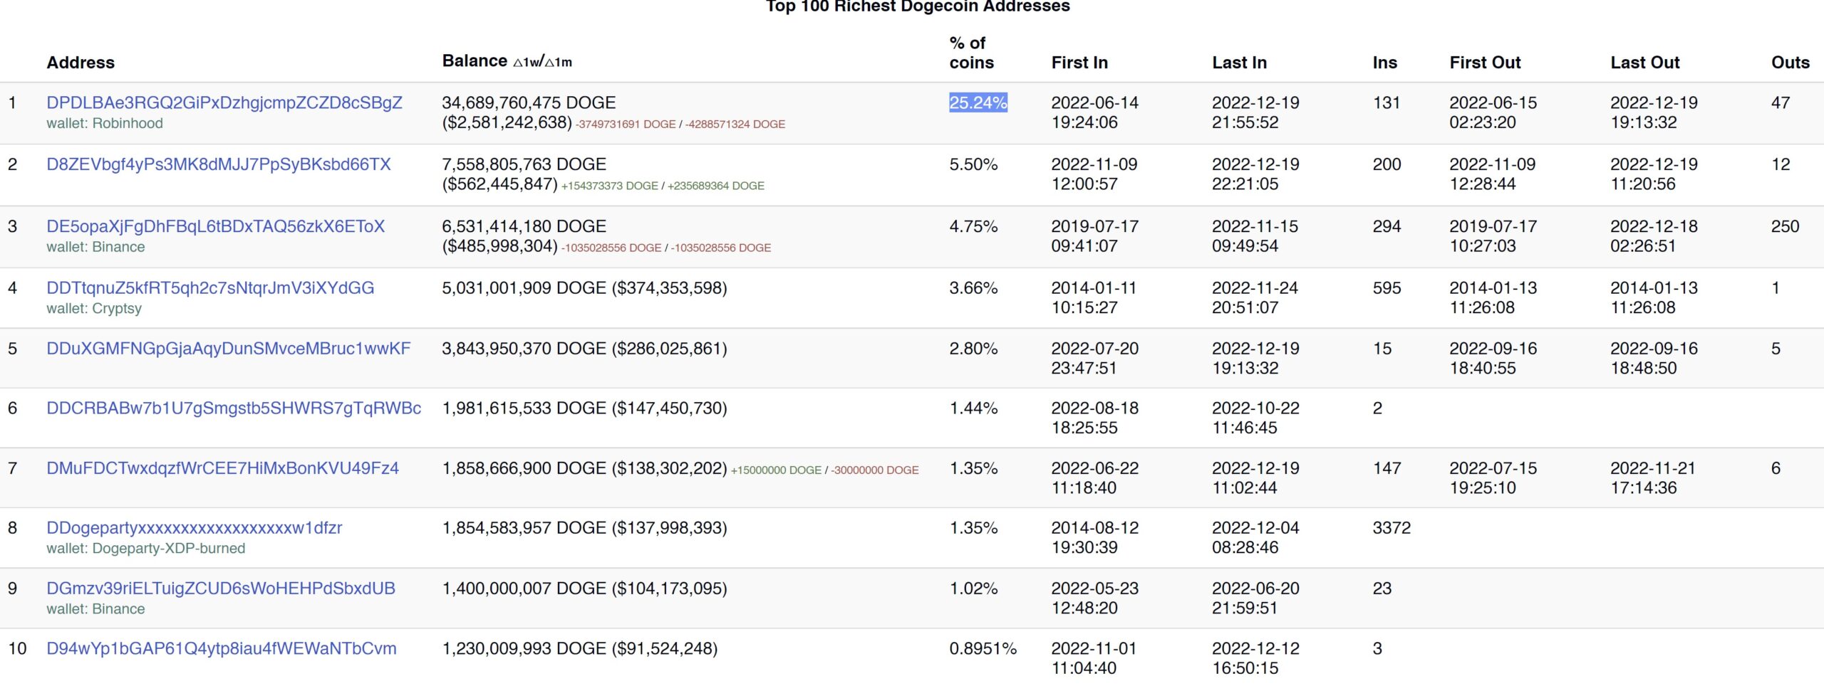Viewport: 1824px width, 686px height.
Task: Open address DDCRBABw7b1U7gSmgstb5SHWRS7gTqRWBc
Action: [233, 408]
